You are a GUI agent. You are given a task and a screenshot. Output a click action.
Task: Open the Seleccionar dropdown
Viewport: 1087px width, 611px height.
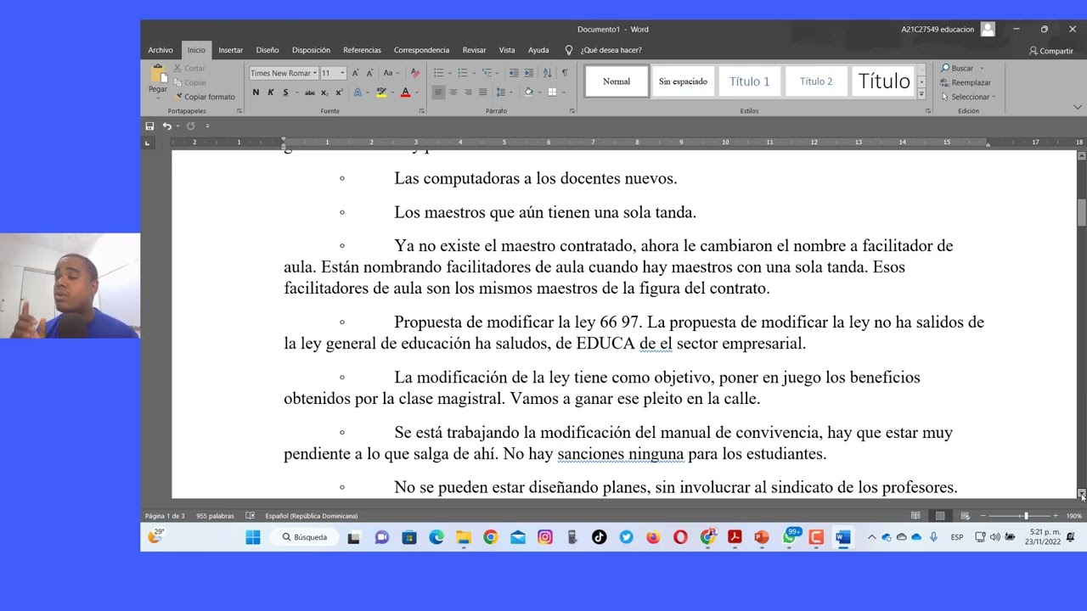968,97
